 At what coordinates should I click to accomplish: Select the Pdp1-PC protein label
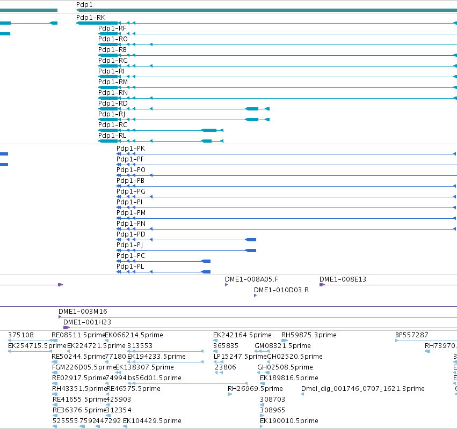click(x=130, y=256)
